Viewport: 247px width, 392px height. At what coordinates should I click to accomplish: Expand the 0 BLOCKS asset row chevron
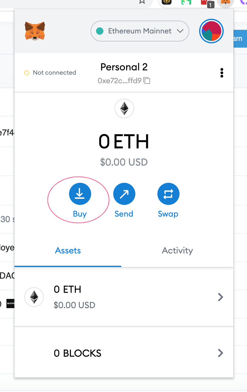[x=220, y=353]
